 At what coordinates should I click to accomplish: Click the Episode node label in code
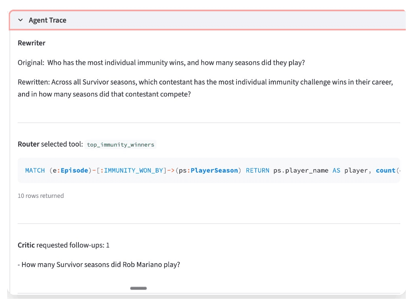[74, 170]
